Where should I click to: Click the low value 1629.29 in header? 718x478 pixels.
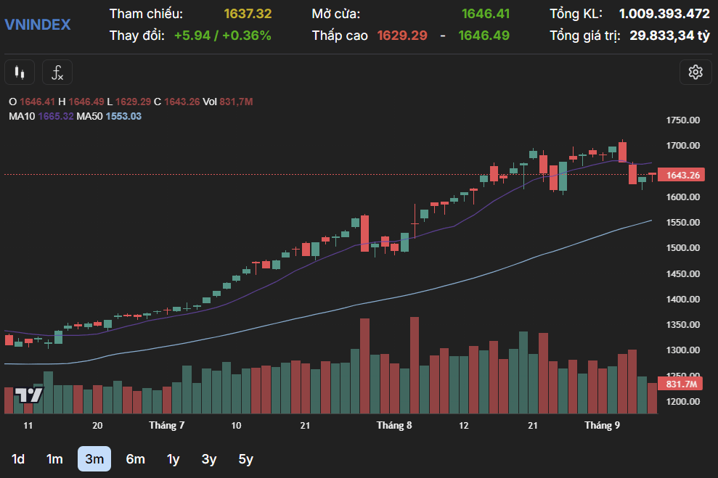402,36
